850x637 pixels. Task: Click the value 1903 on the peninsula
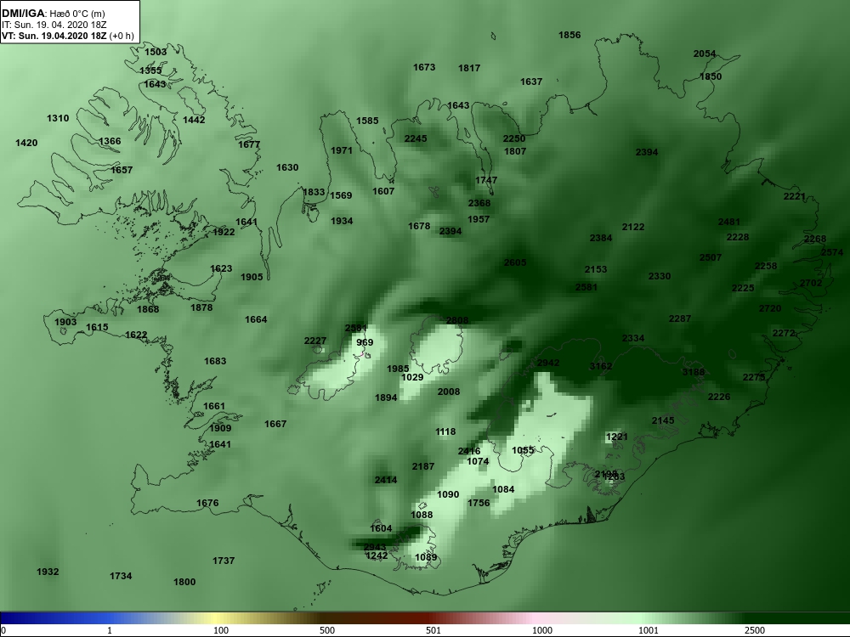point(65,322)
